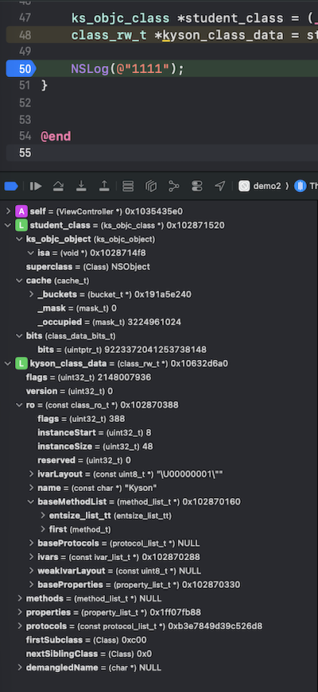The image size is (318, 692).
Task: Select the nextSiblingClass 0x0 row
Action: point(89,654)
